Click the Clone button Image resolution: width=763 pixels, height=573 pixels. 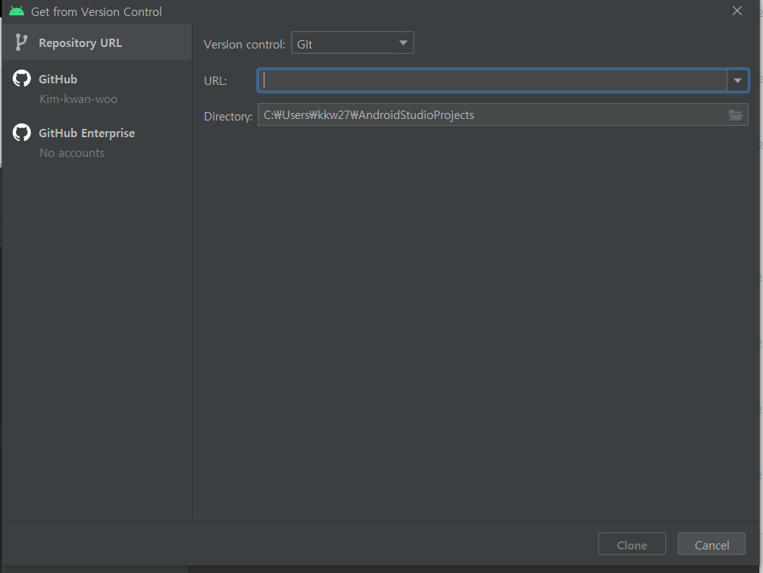(x=631, y=543)
